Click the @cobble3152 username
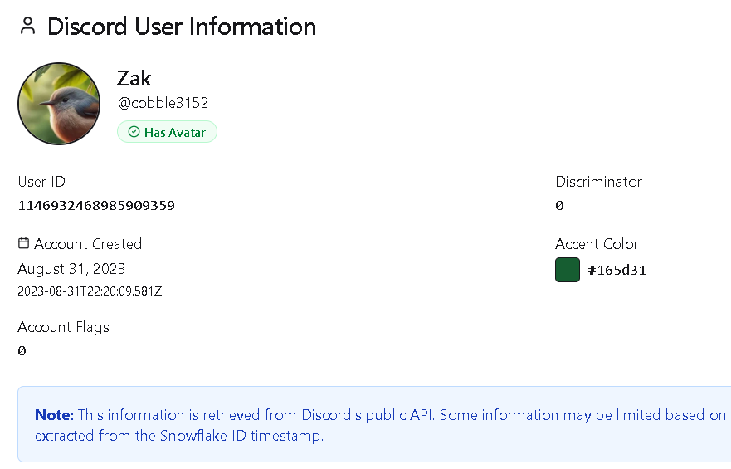 click(163, 103)
